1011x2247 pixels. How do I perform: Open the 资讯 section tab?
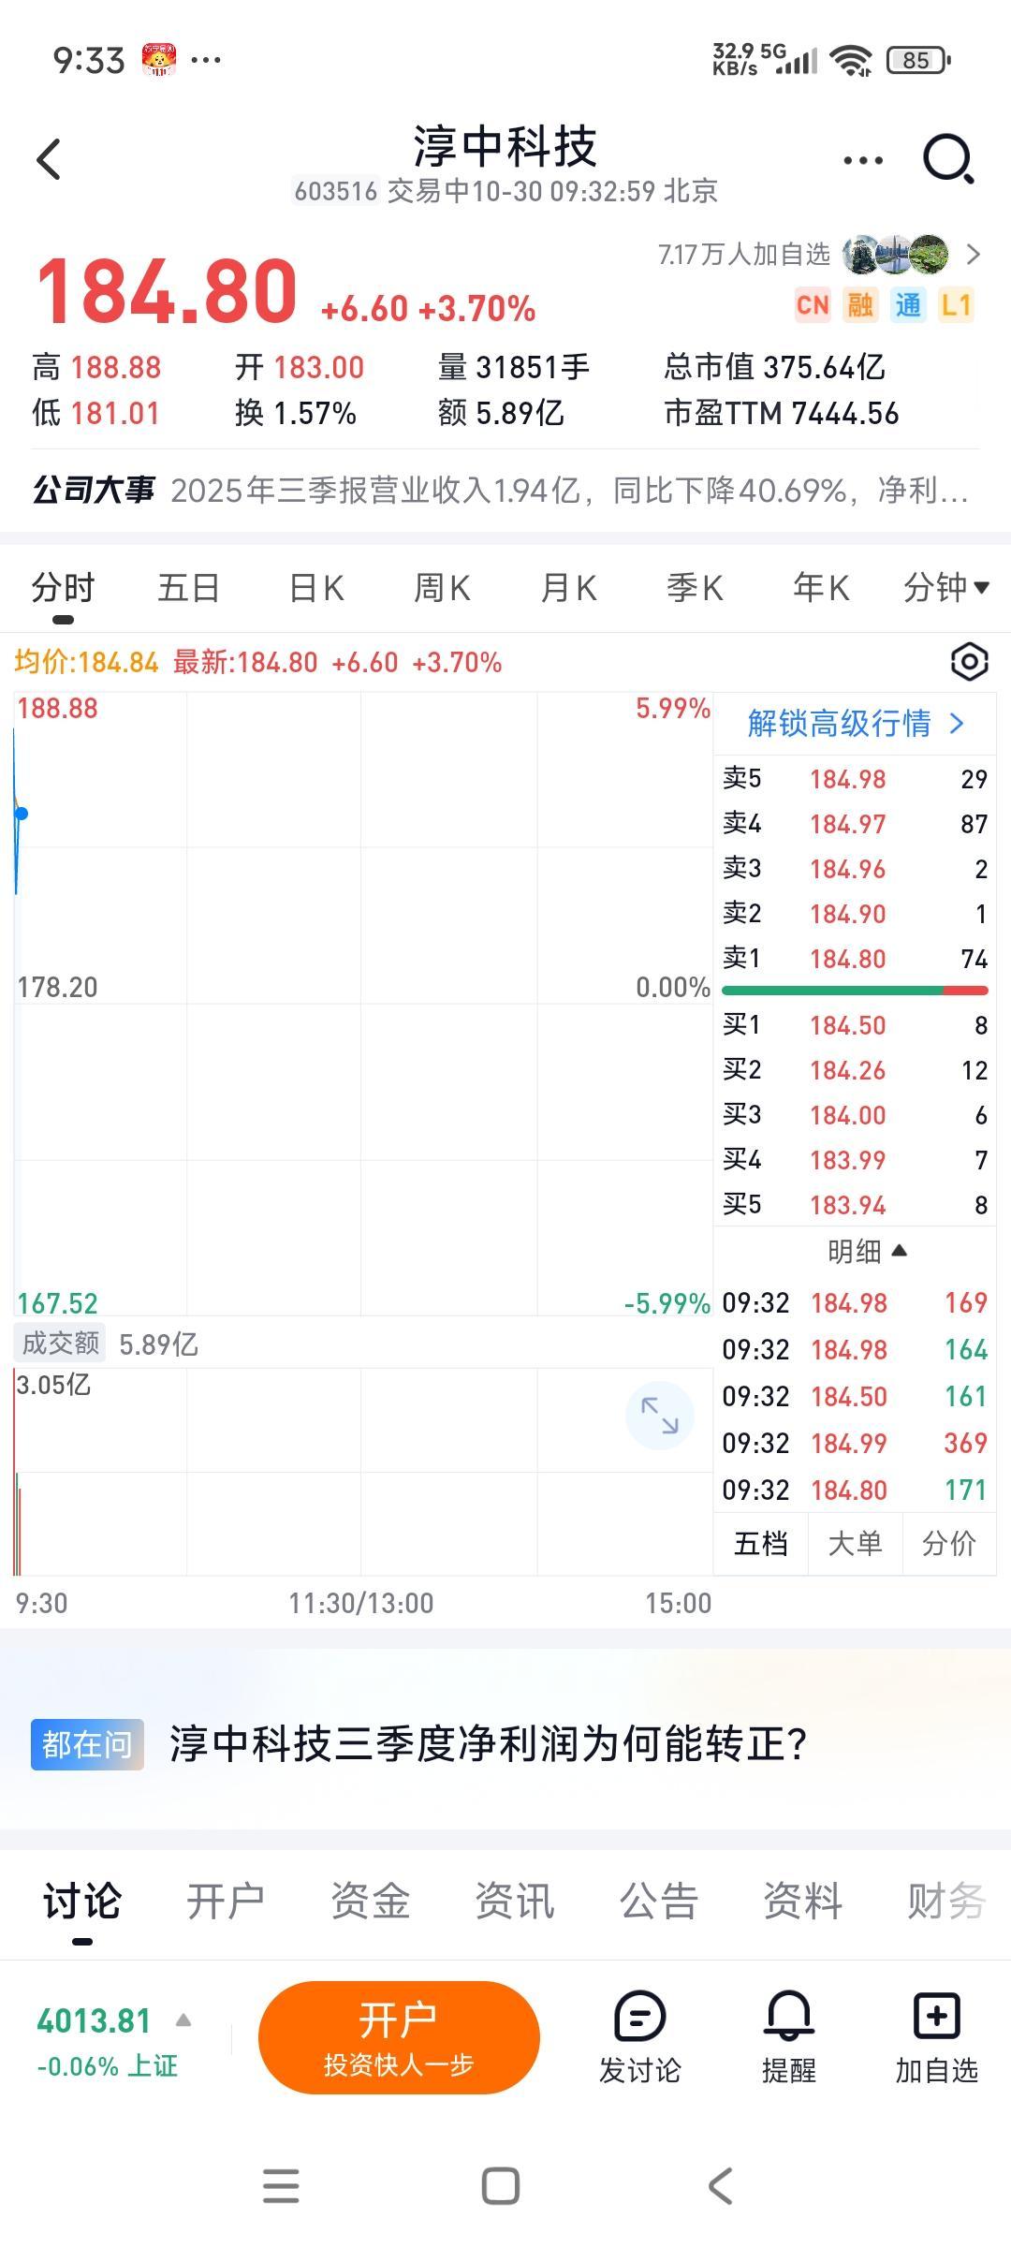(514, 1902)
